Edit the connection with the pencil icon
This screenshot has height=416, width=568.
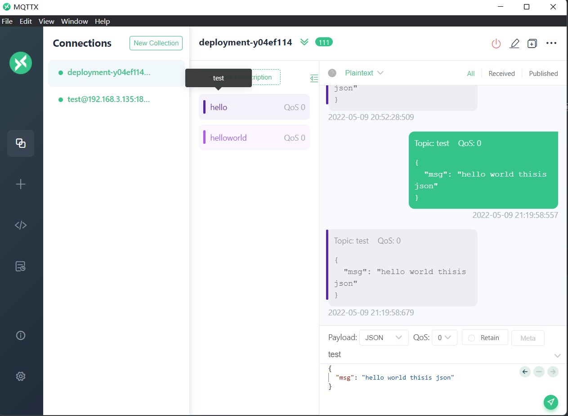pos(514,43)
